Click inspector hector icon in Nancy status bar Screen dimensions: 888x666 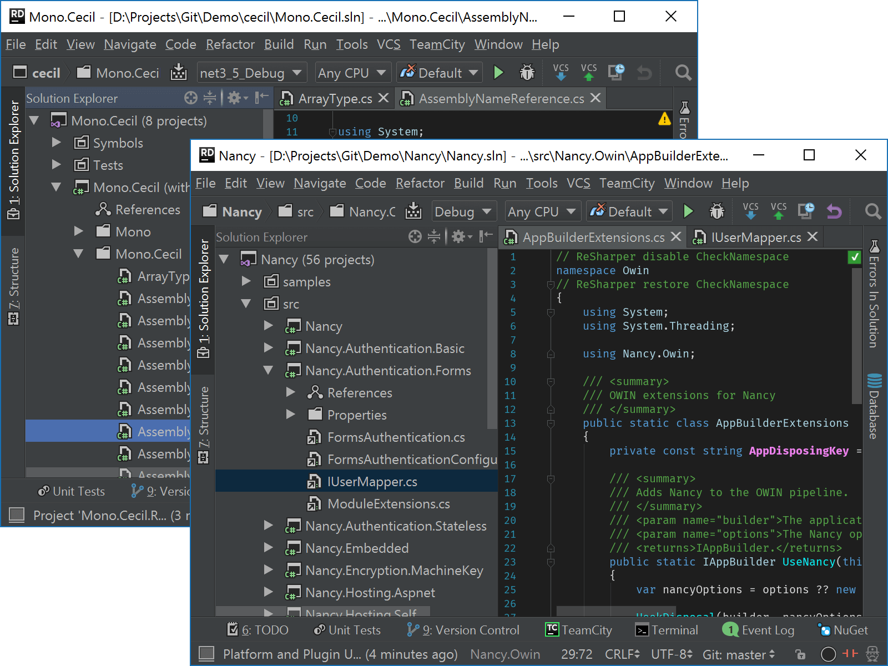click(872, 654)
